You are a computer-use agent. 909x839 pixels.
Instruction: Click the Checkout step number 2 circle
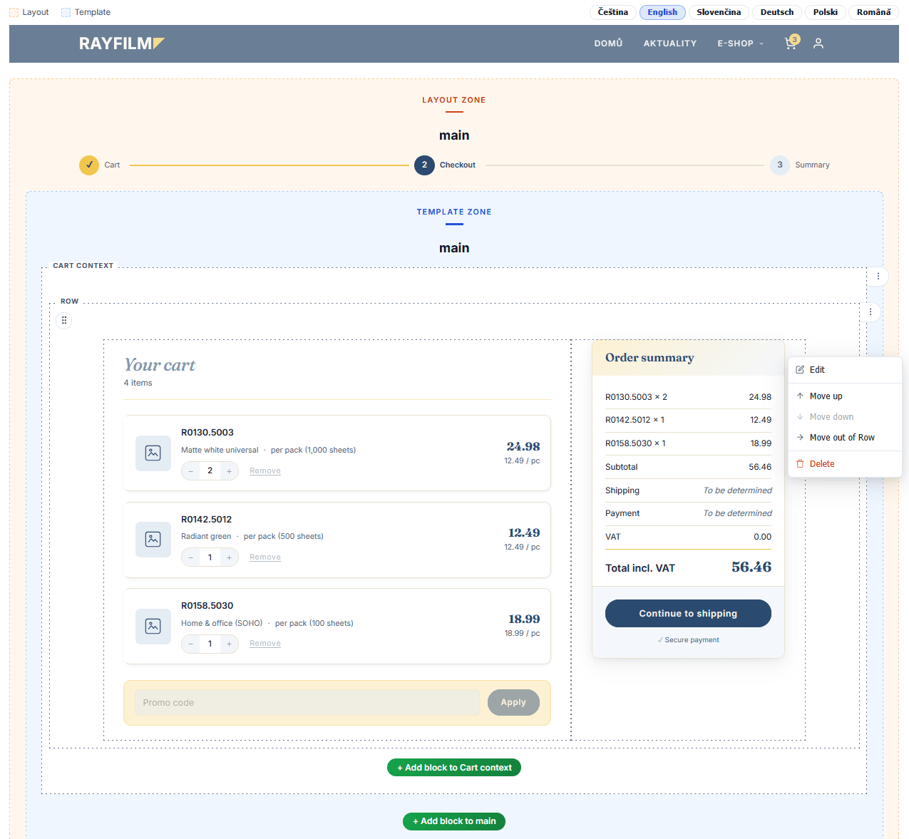[x=424, y=165]
